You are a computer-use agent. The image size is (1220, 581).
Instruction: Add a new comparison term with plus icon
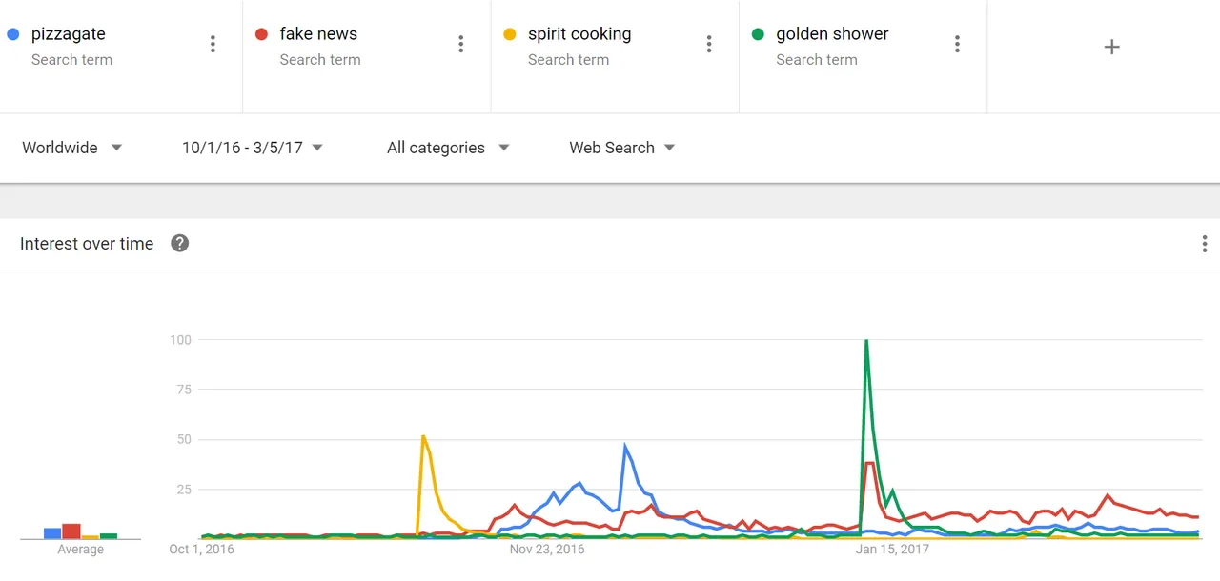point(1111,47)
